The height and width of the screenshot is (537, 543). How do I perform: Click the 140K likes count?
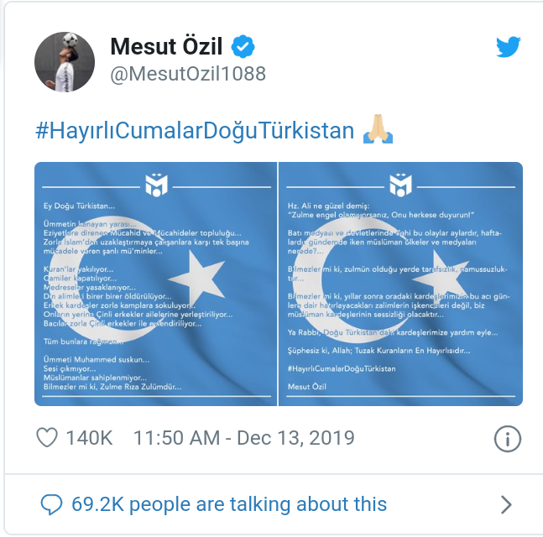pos(89,438)
